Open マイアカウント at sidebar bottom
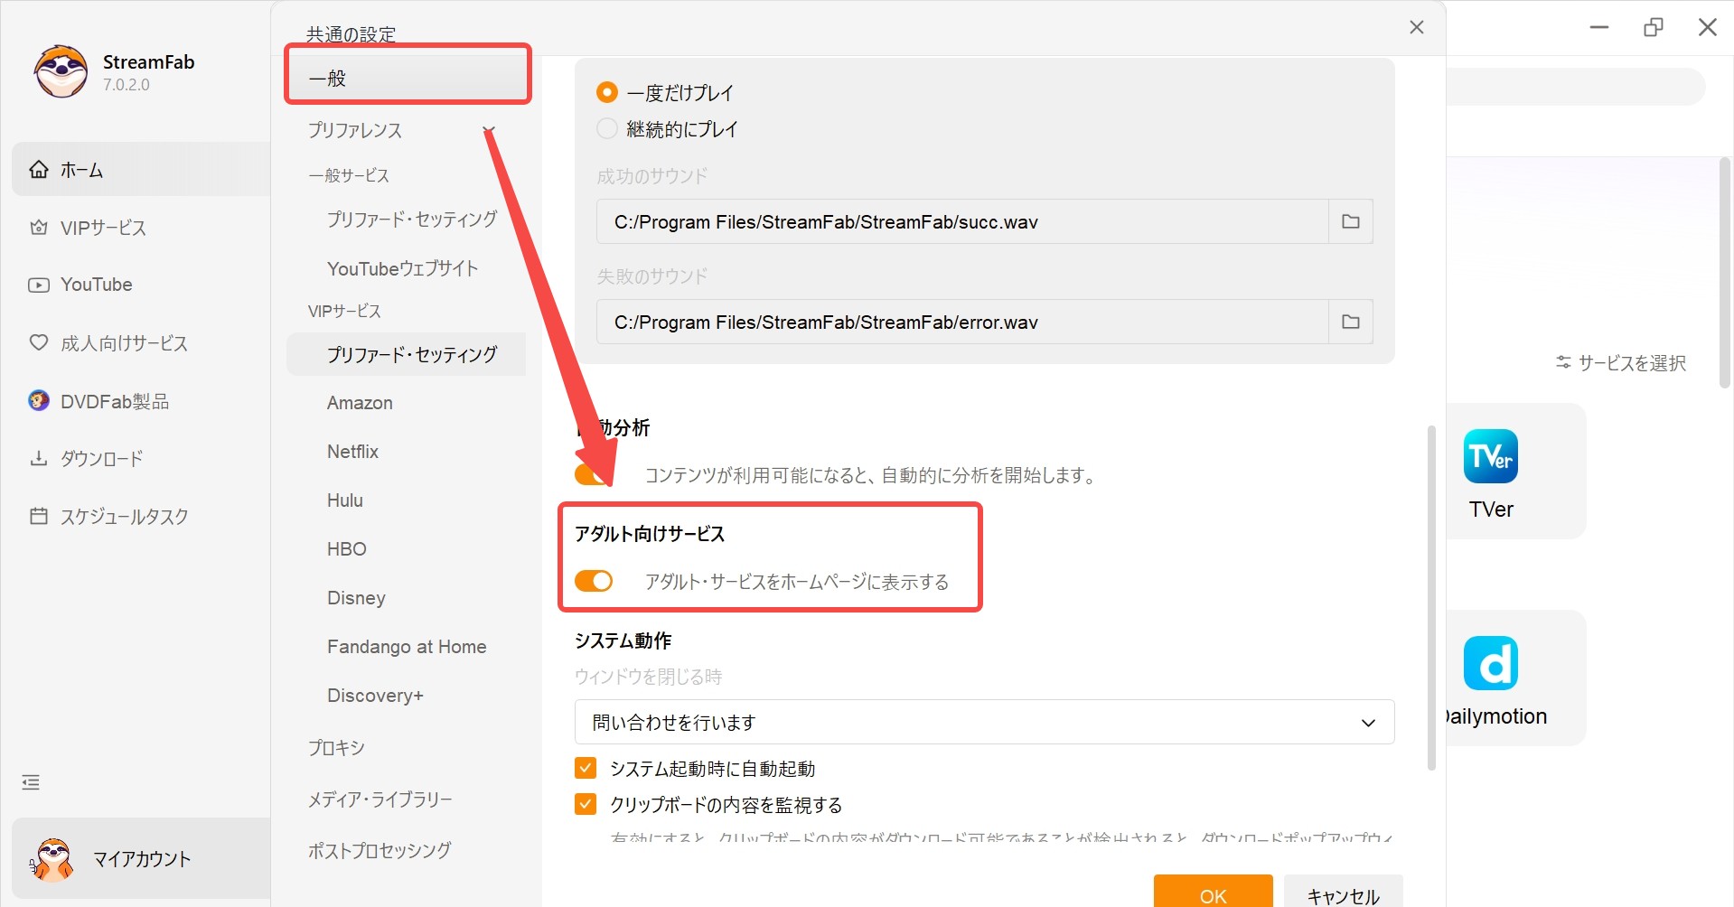 click(141, 858)
